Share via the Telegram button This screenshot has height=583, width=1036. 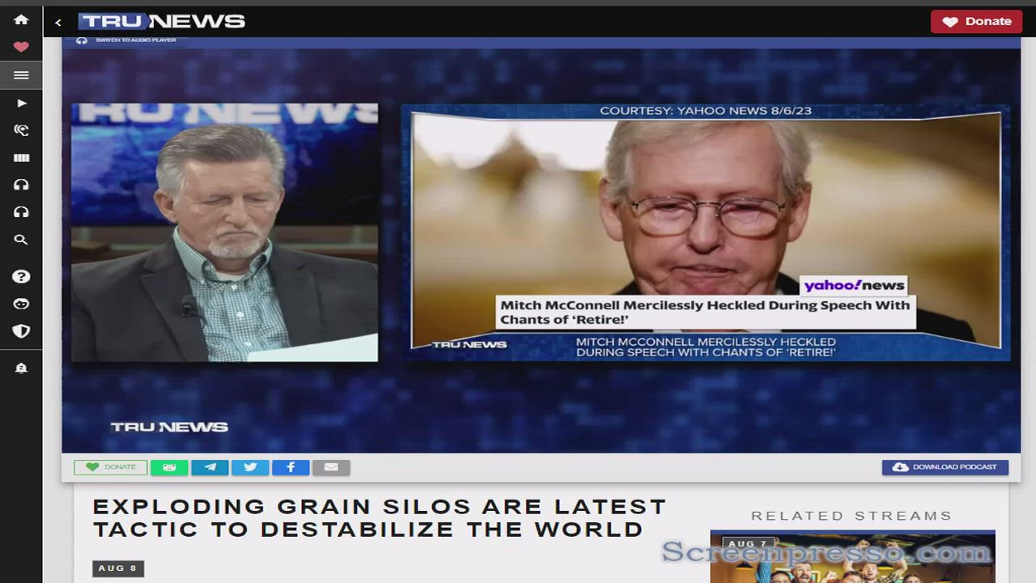click(210, 467)
